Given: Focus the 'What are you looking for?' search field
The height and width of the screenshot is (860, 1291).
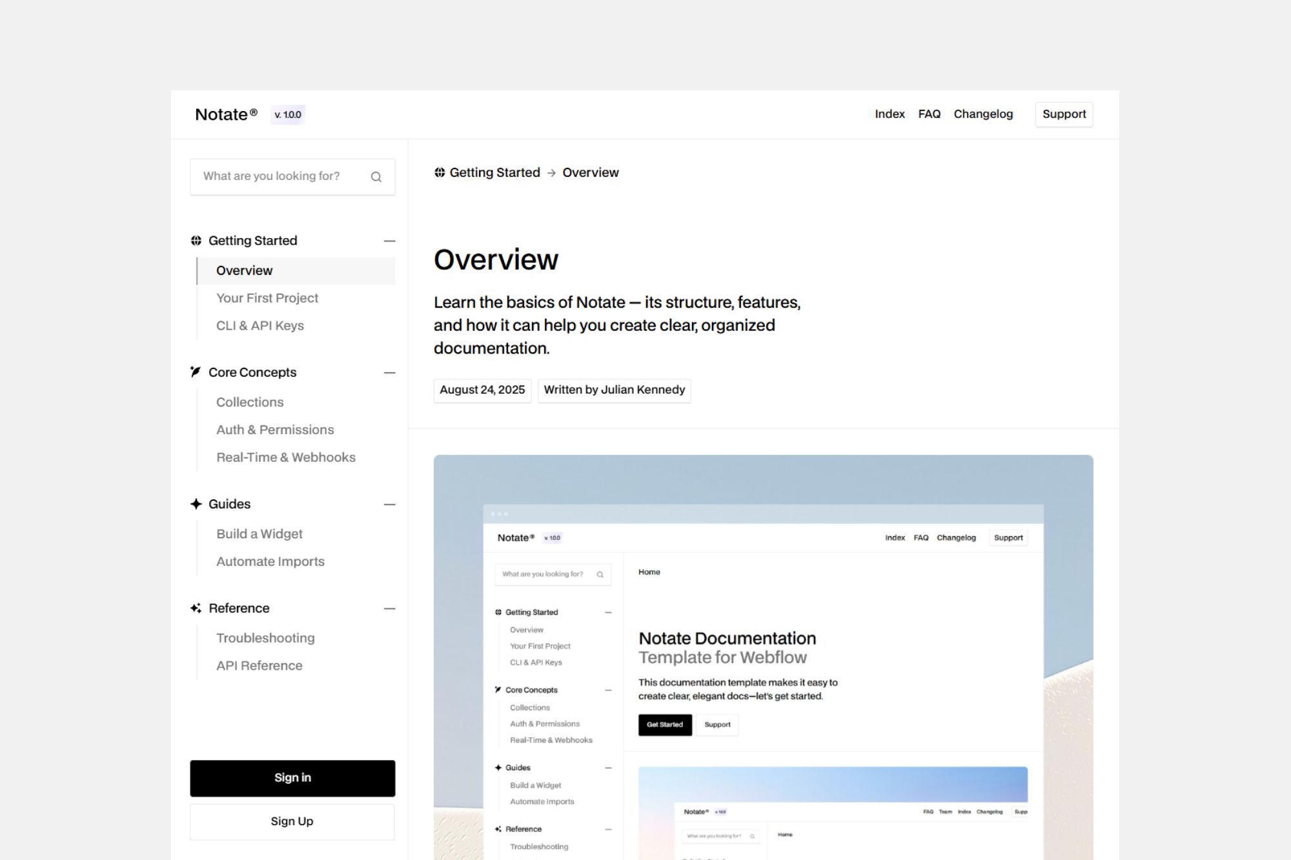Looking at the screenshot, I should tap(278, 176).
